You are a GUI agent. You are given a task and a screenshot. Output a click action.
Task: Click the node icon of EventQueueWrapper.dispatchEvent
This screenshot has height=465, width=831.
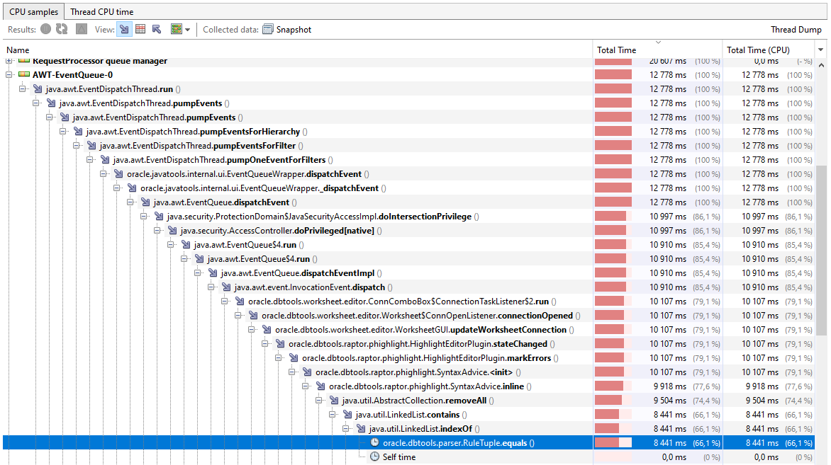tap(118, 173)
